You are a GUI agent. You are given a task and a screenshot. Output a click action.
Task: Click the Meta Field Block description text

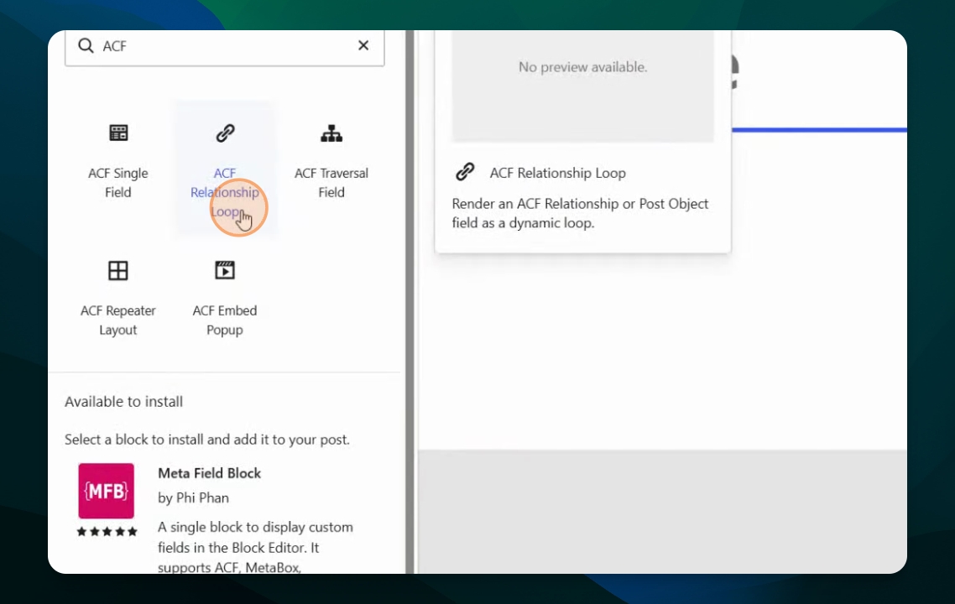pos(255,547)
